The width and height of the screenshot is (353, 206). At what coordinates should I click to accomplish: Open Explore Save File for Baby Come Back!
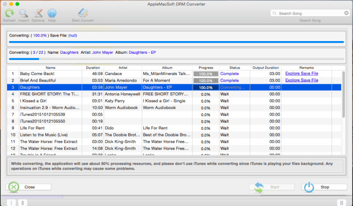pyautogui.click(x=302, y=74)
